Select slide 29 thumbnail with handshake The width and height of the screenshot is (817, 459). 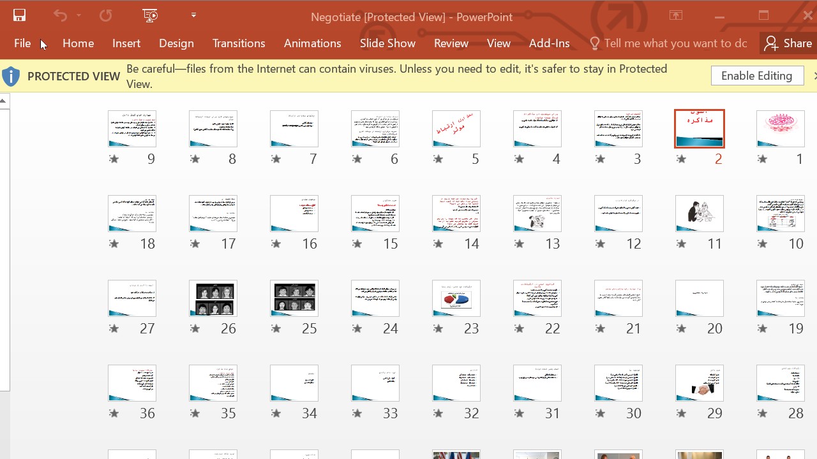click(x=699, y=383)
